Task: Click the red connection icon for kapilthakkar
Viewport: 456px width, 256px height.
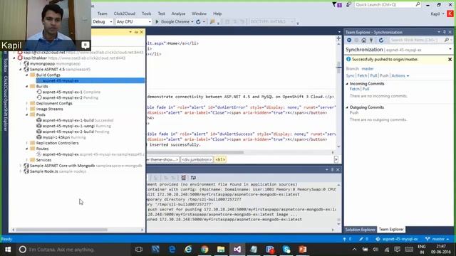Action: click(20, 58)
